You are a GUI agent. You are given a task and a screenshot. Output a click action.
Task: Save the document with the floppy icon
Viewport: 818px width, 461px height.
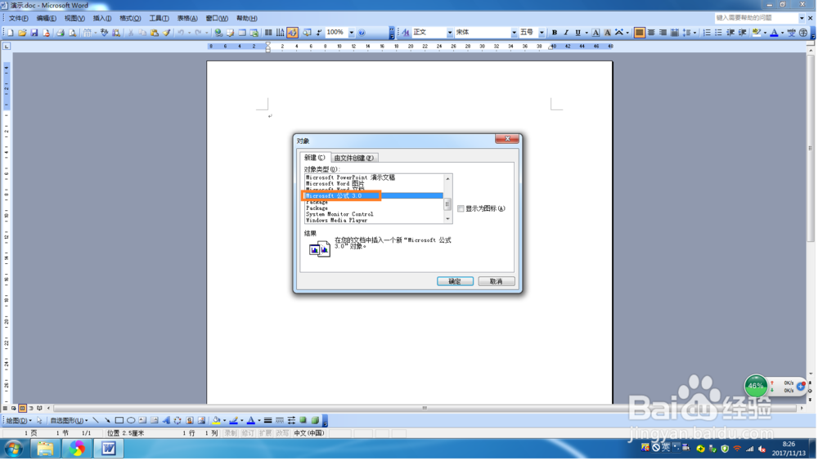coord(34,33)
